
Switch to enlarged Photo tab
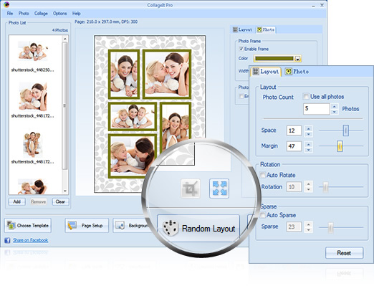297,72
